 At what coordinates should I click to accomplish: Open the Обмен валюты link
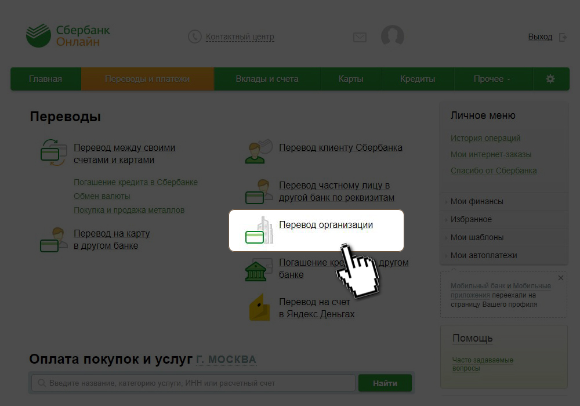(101, 197)
